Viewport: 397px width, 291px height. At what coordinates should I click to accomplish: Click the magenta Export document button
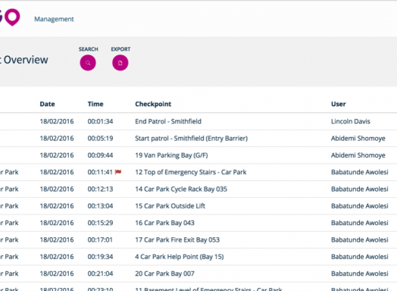point(120,63)
